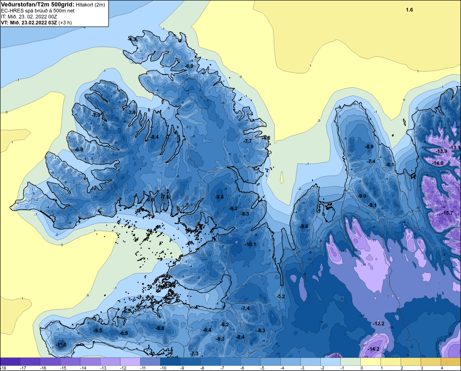Click the -14.2 temperature label
Screen dimensions: 461x371
(x=374, y=349)
